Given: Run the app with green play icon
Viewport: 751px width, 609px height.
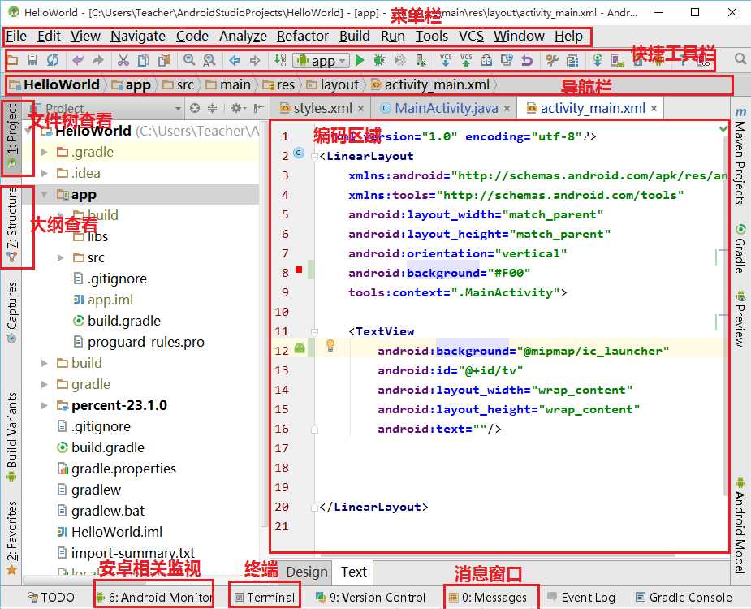Looking at the screenshot, I should point(360,60).
